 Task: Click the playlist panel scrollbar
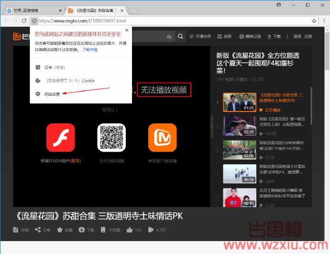(x=311, y=106)
